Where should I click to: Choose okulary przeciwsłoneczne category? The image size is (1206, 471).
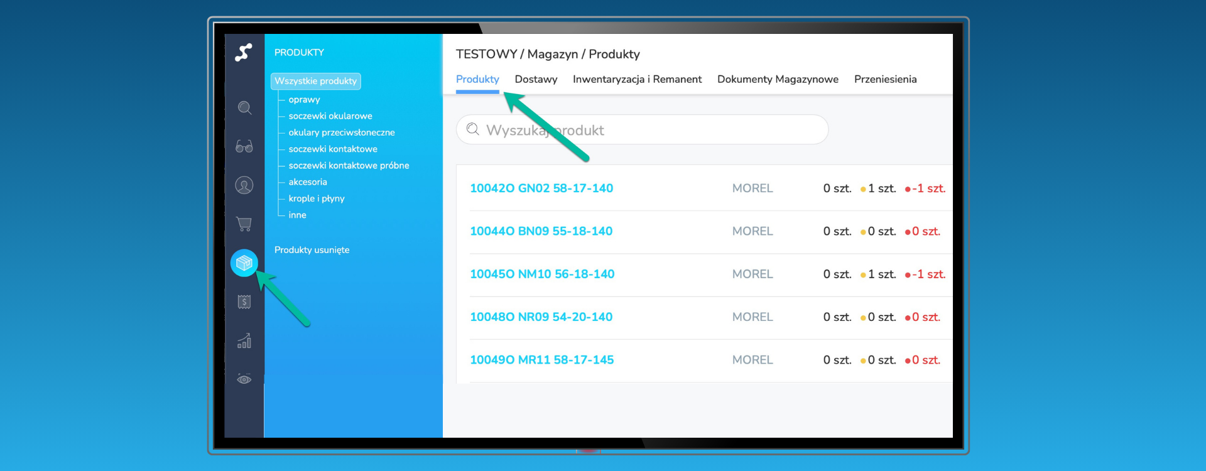coord(342,133)
